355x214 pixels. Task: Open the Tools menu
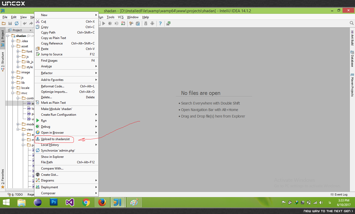click(x=110, y=17)
